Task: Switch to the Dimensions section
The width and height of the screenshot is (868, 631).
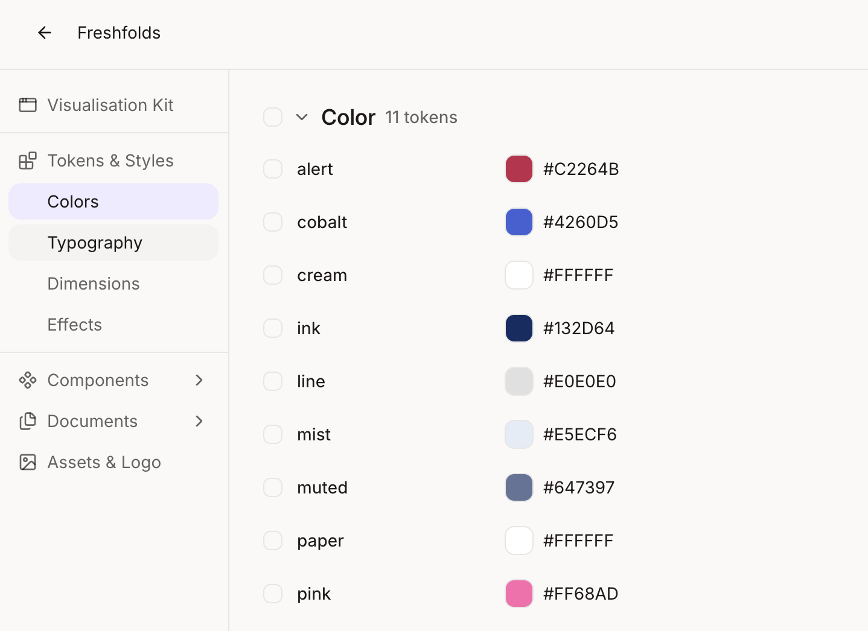Action: tap(113, 284)
